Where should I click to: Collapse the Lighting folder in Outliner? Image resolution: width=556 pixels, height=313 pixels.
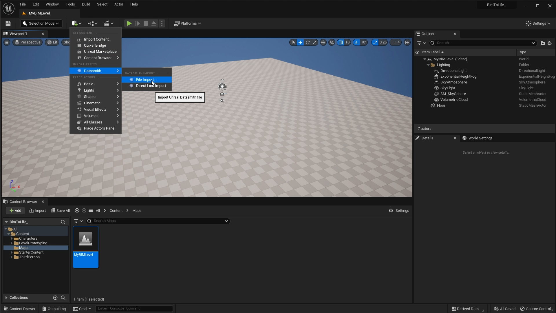point(428,65)
